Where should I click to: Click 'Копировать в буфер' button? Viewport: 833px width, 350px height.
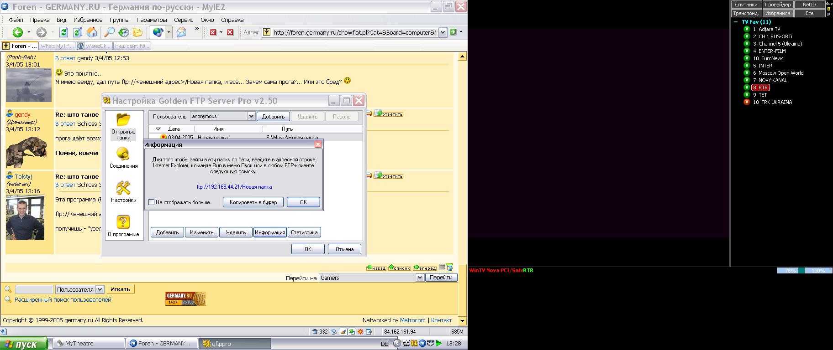click(253, 202)
